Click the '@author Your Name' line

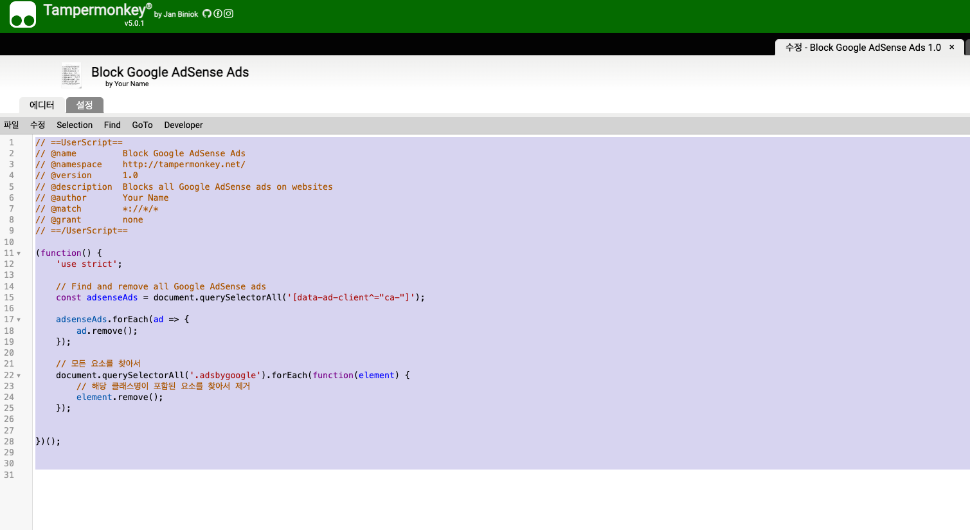[102, 197]
